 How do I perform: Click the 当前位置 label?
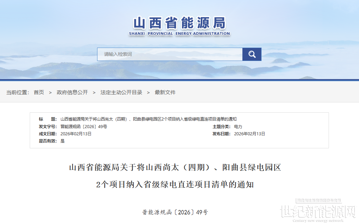tap(17, 92)
